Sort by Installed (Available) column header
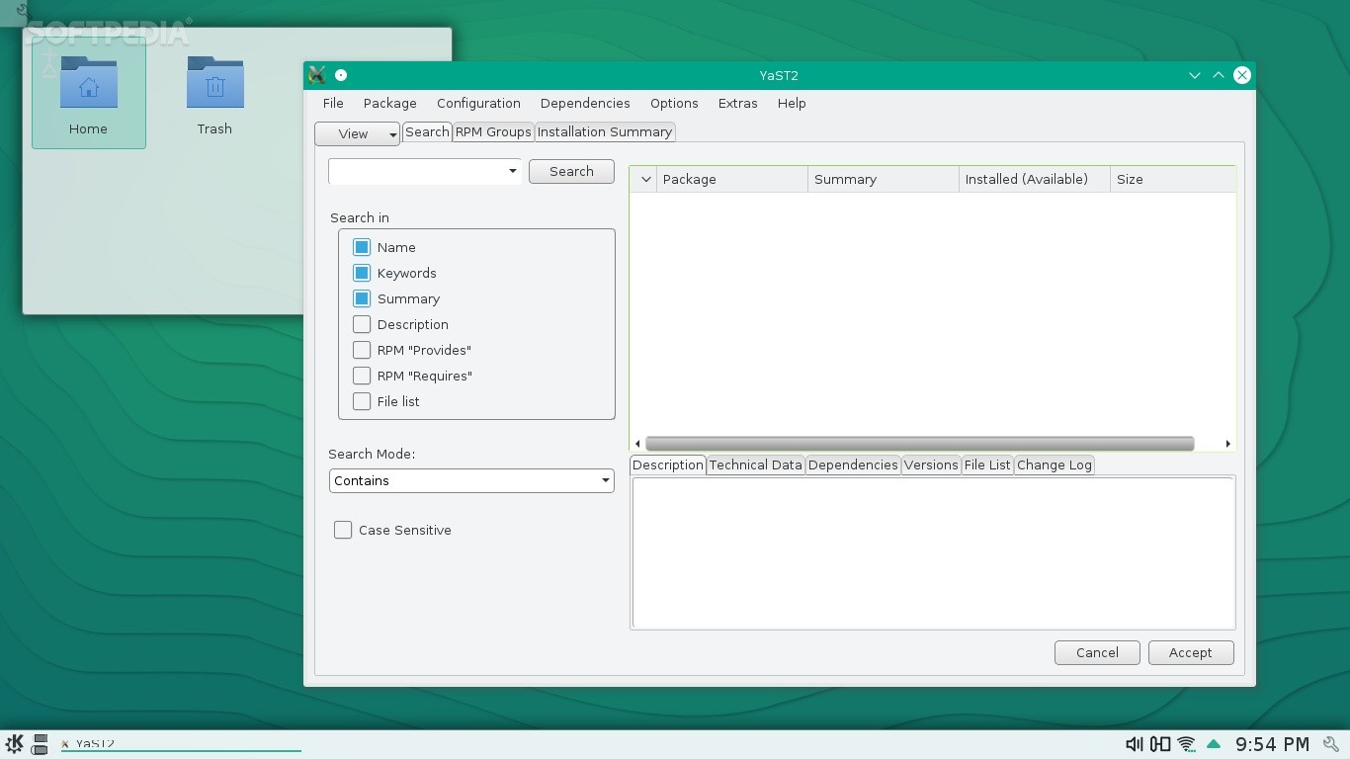This screenshot has height=759, width=1350. pyautogui.click(x=1035, y=179)
